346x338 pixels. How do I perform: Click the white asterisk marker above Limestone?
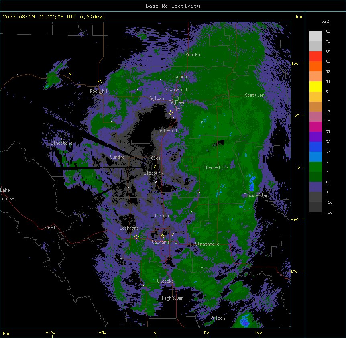pyautogui.click(x=61, y=139)
